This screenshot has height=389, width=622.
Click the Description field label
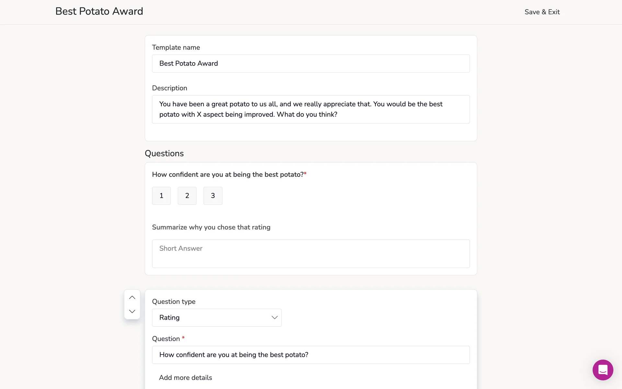(169, 88)
